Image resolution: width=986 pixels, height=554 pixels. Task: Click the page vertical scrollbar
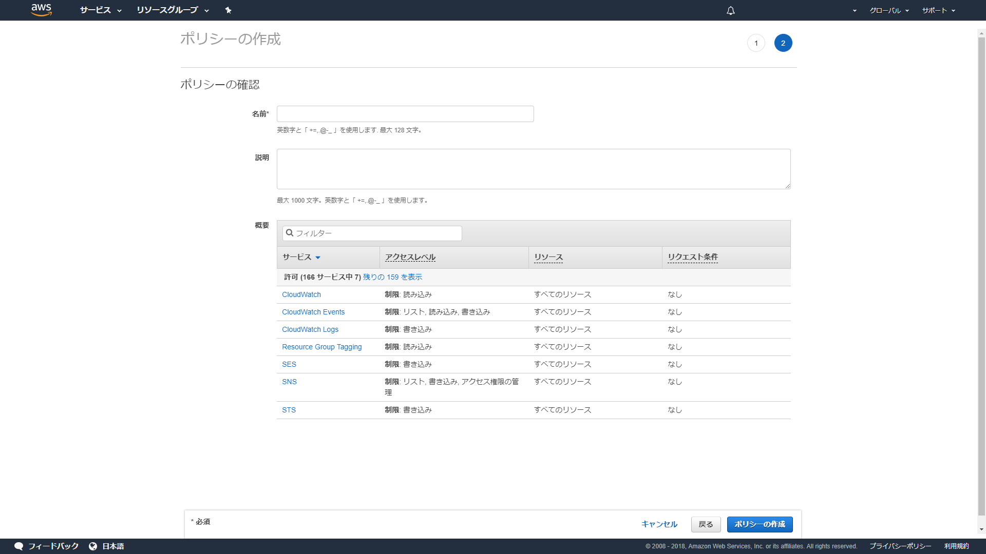(x=981, y=277)
